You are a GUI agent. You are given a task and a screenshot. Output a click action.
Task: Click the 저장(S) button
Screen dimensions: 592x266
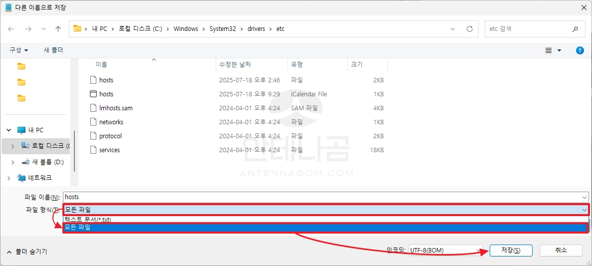(x=511, y=251)
